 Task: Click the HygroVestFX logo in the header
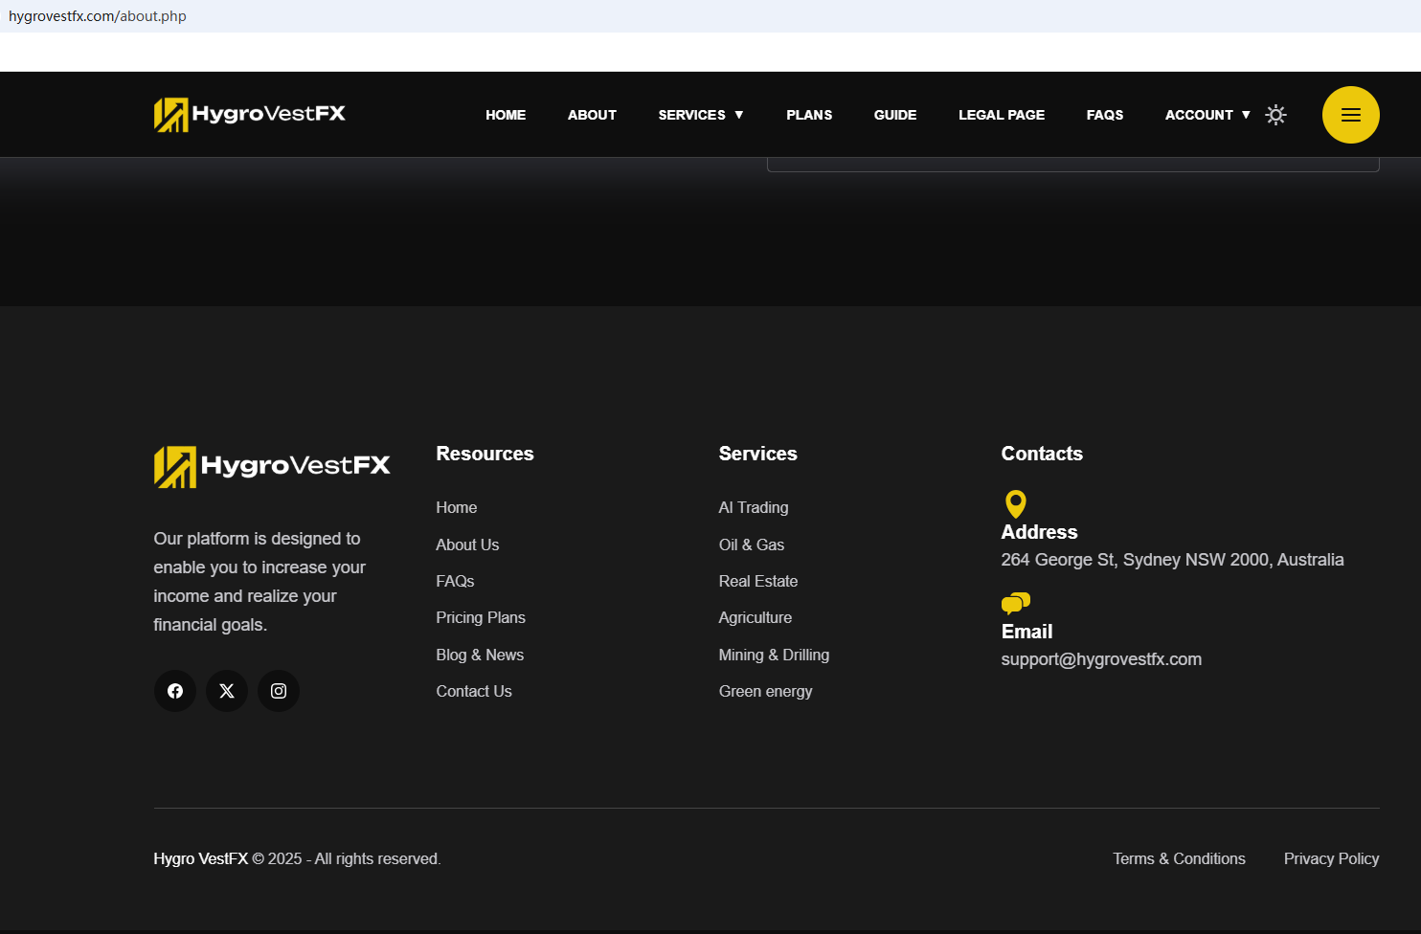[250, 115]
